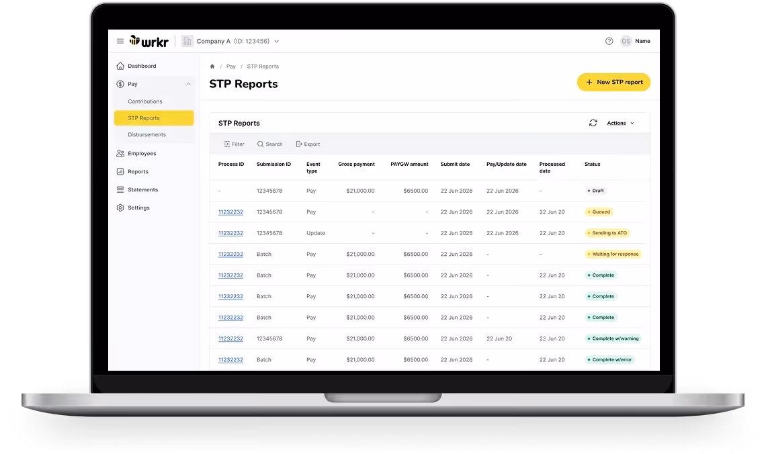Click the Status column header
This screenshot has height=454, width=766.
(x=593, y=164)
